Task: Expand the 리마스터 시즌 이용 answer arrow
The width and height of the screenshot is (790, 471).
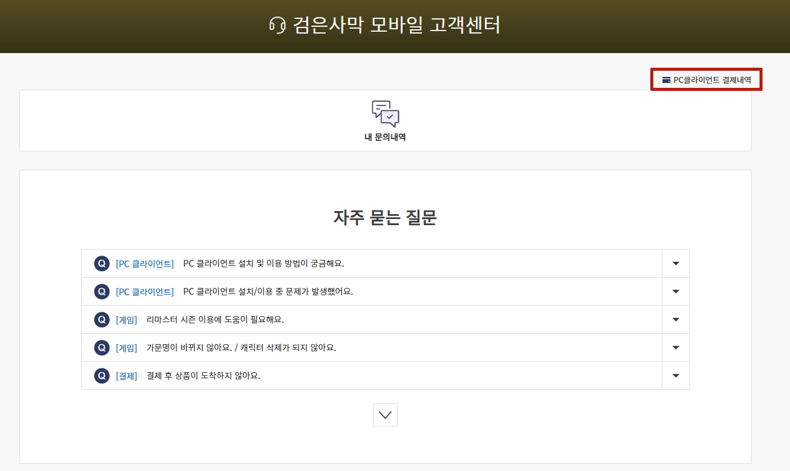Action: [x=675, y=320]
